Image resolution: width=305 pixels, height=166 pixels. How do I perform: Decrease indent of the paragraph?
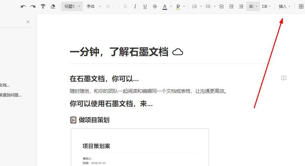pos(241,7)
